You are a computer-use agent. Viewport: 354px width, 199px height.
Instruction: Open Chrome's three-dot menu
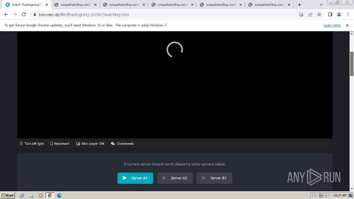click(x=348, y=14)
